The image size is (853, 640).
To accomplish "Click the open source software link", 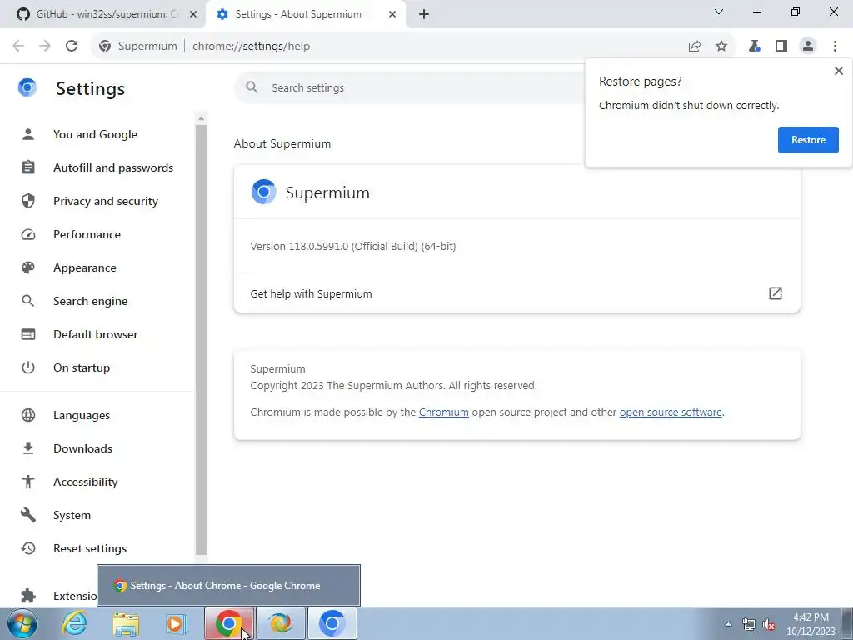I will pyautogui.click(x=671, y=412).
